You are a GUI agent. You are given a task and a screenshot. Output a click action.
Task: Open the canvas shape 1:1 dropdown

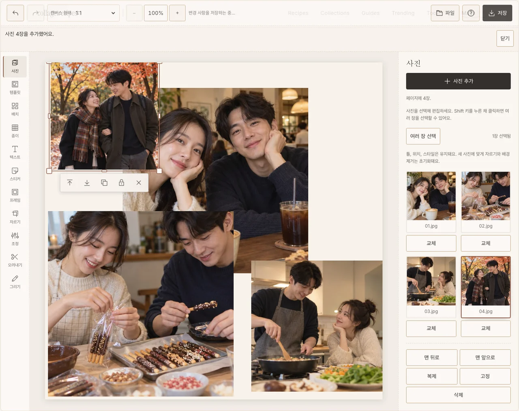click(x=84, y=13)
